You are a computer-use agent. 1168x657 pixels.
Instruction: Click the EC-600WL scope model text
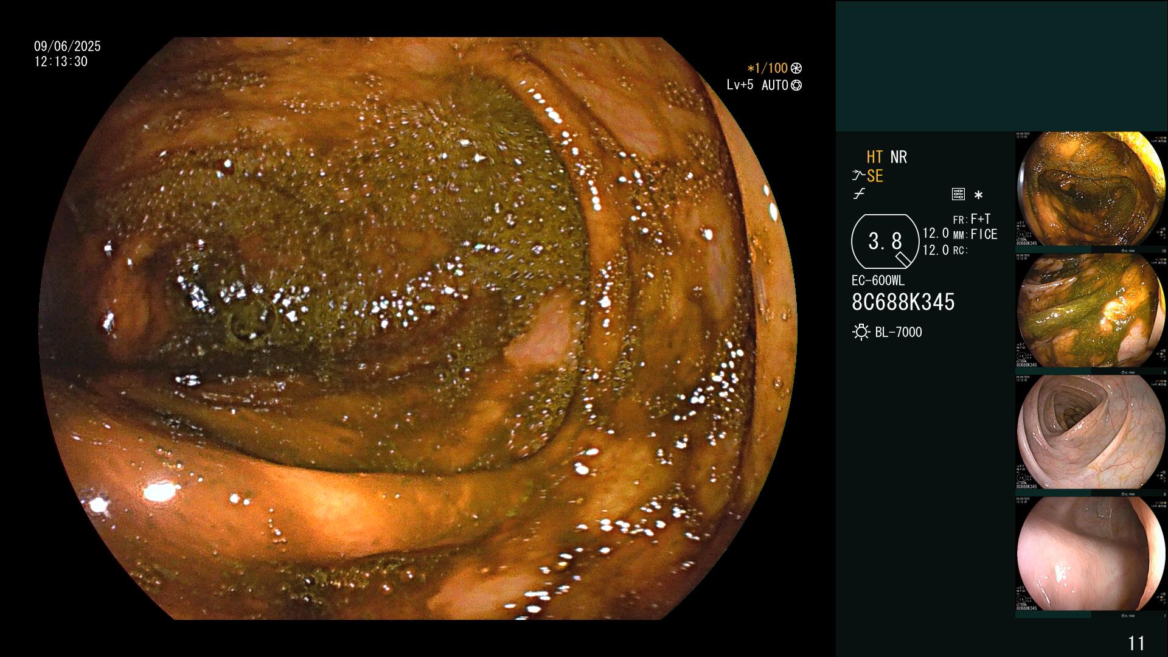tap(878, 280)
